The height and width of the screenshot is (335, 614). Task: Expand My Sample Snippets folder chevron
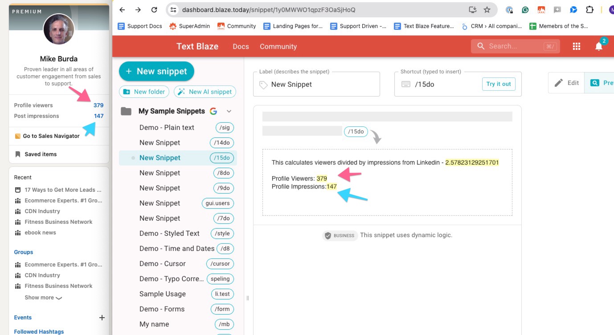(229, 111)
